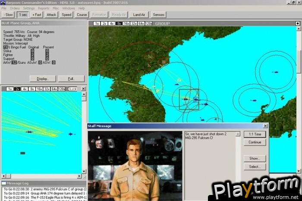The image size is (302, 201).
Task: Click the mini map horizontal scroll right arrow
Action: point(79,176)
